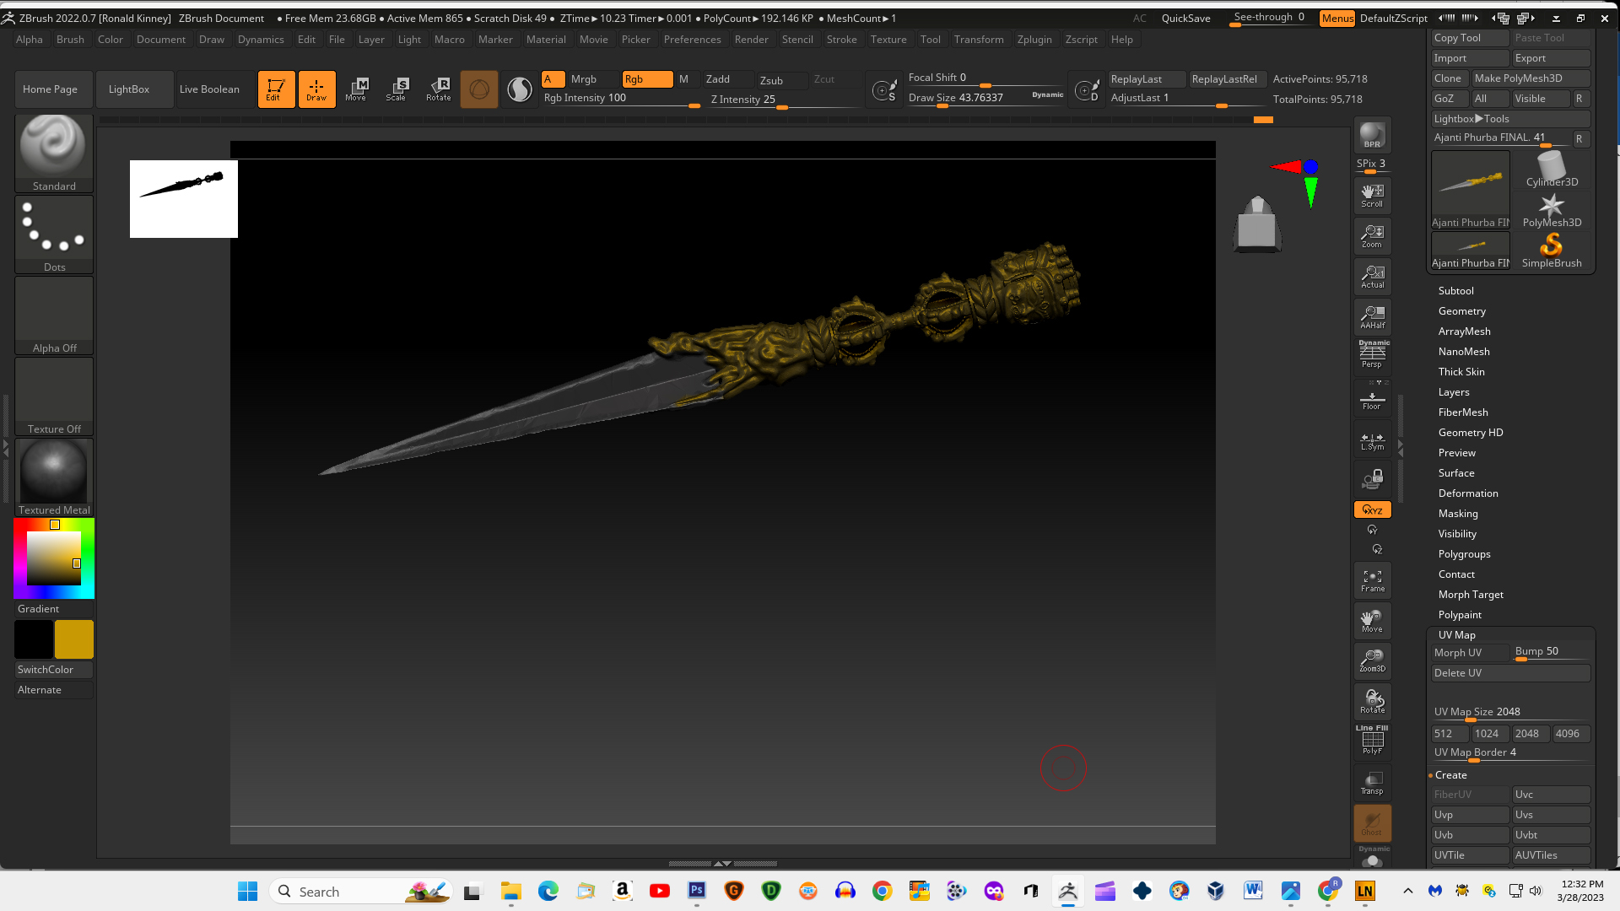Adjust the Rgb Intensity slider
This screenshot has width=1620, height=911.
pos(622,99)
